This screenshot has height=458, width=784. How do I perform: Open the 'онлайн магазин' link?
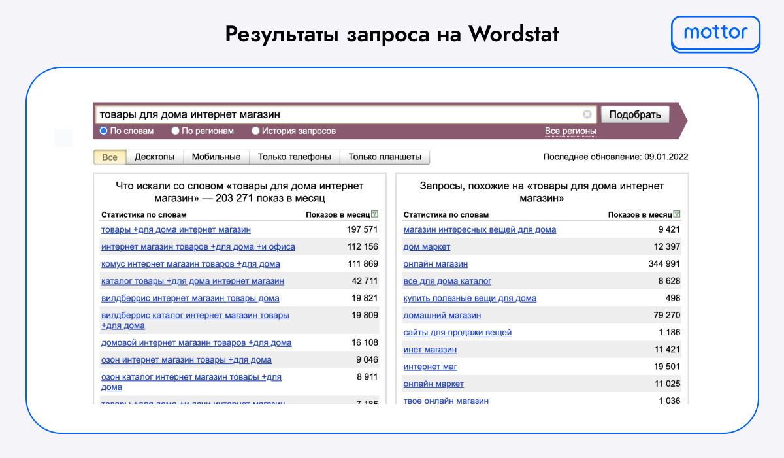436,264
